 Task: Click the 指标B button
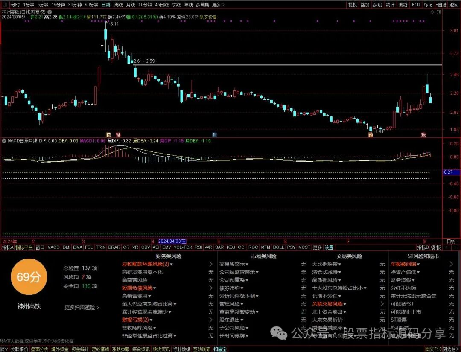point(423,248)
